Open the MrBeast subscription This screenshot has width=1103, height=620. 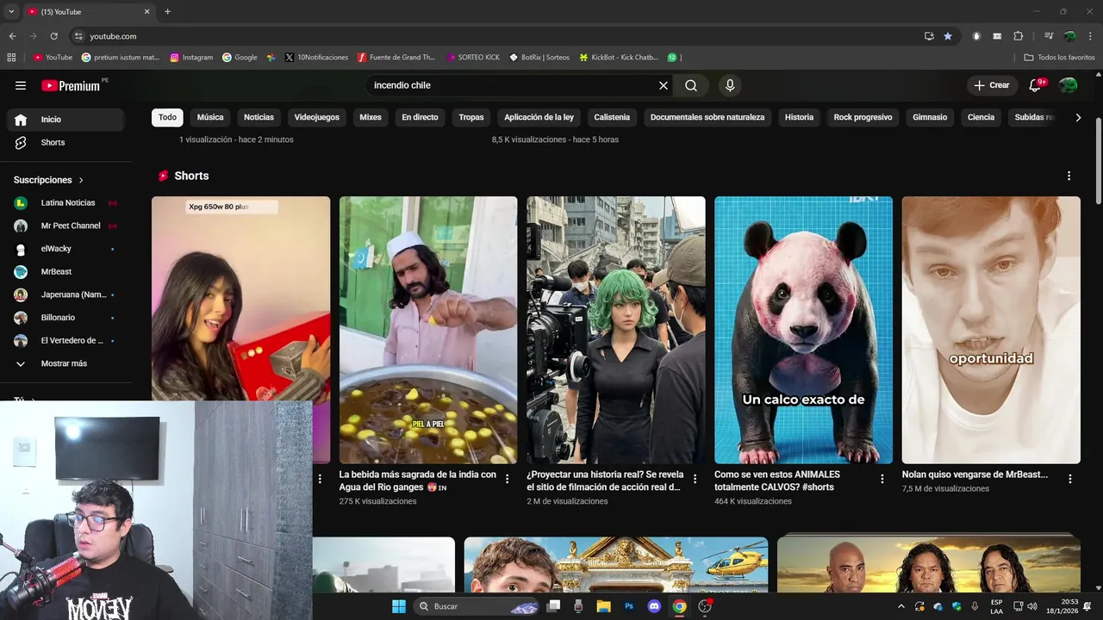pos(65,271)
